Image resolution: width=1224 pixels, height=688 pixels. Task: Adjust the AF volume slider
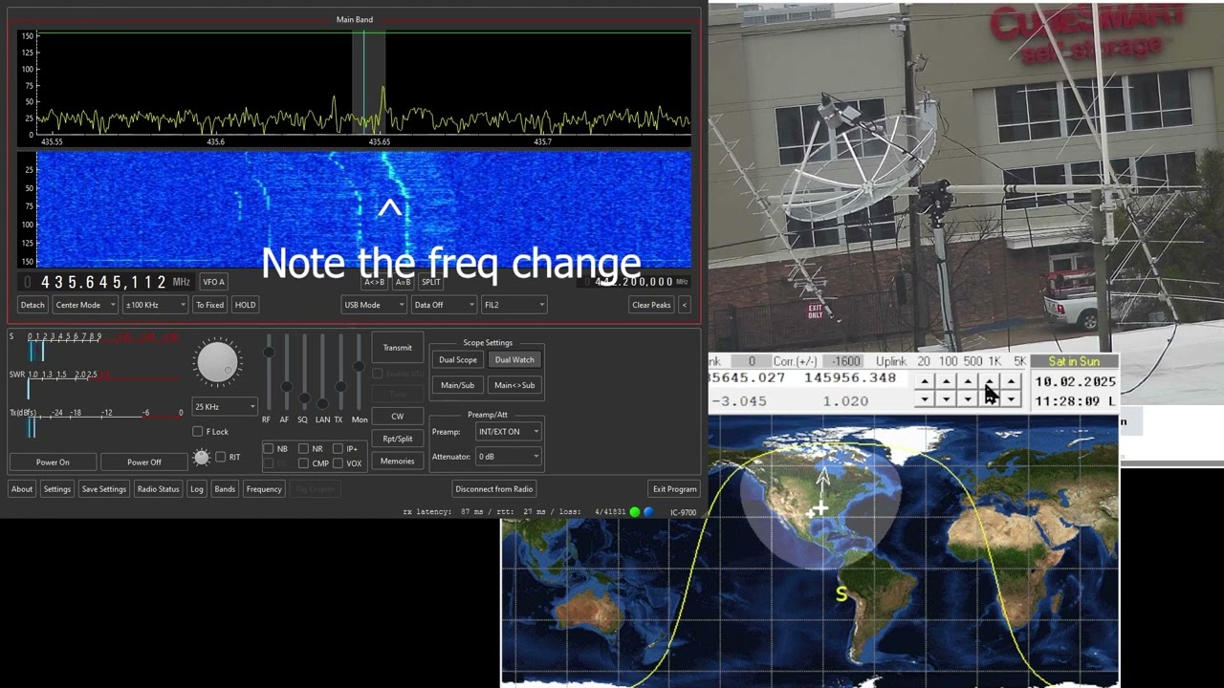[286, 373]
